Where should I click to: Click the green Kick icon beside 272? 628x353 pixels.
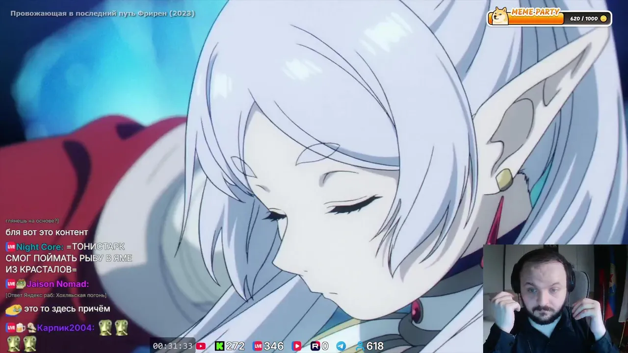[x=219, y=346]
